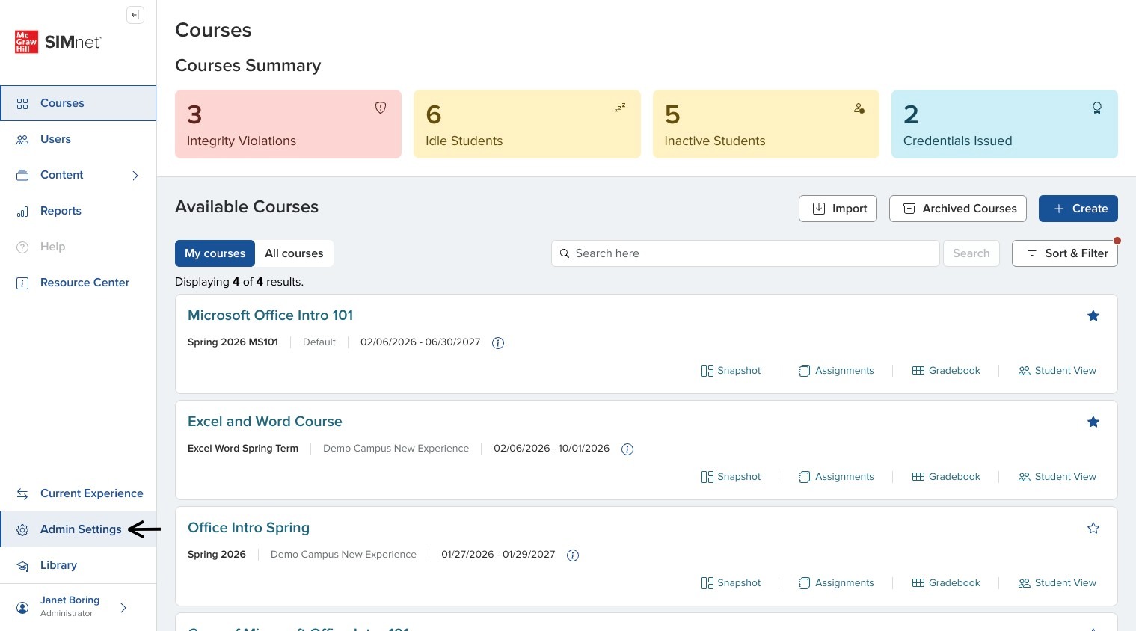1136x631 pixels.
Task: Collapse the sidebar with the arrow icon
Action: [x=135, y=15]
